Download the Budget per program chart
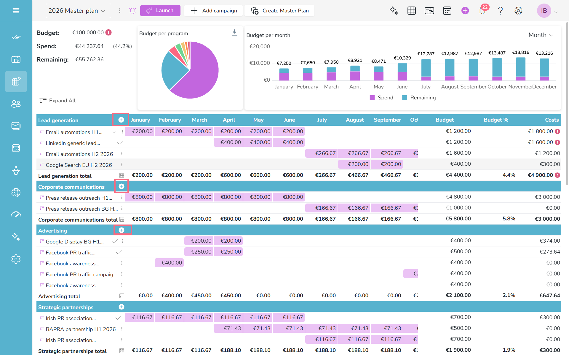 pos(234,33)
